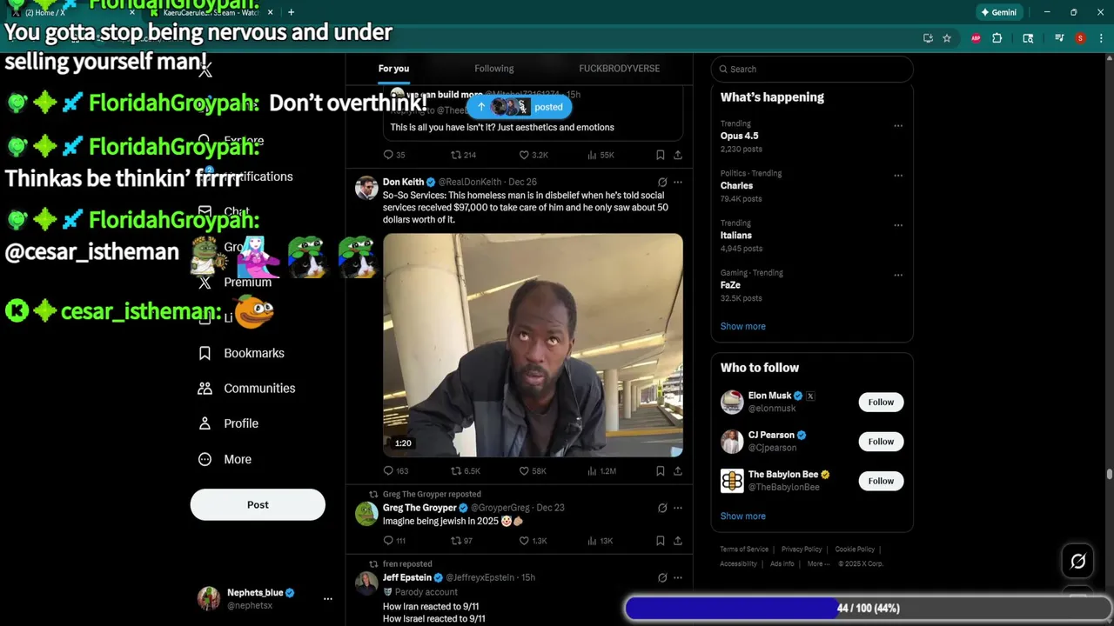This screenshot has height=626, width=1114.
Task: Open the Opus 4.5 trending topic
Action: pyautogui.click(x=739, y=136)
